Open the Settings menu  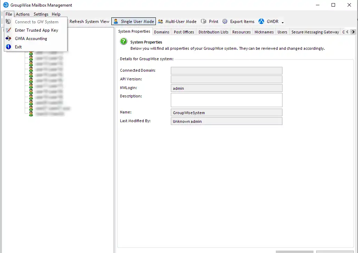(x=41, y=14)
